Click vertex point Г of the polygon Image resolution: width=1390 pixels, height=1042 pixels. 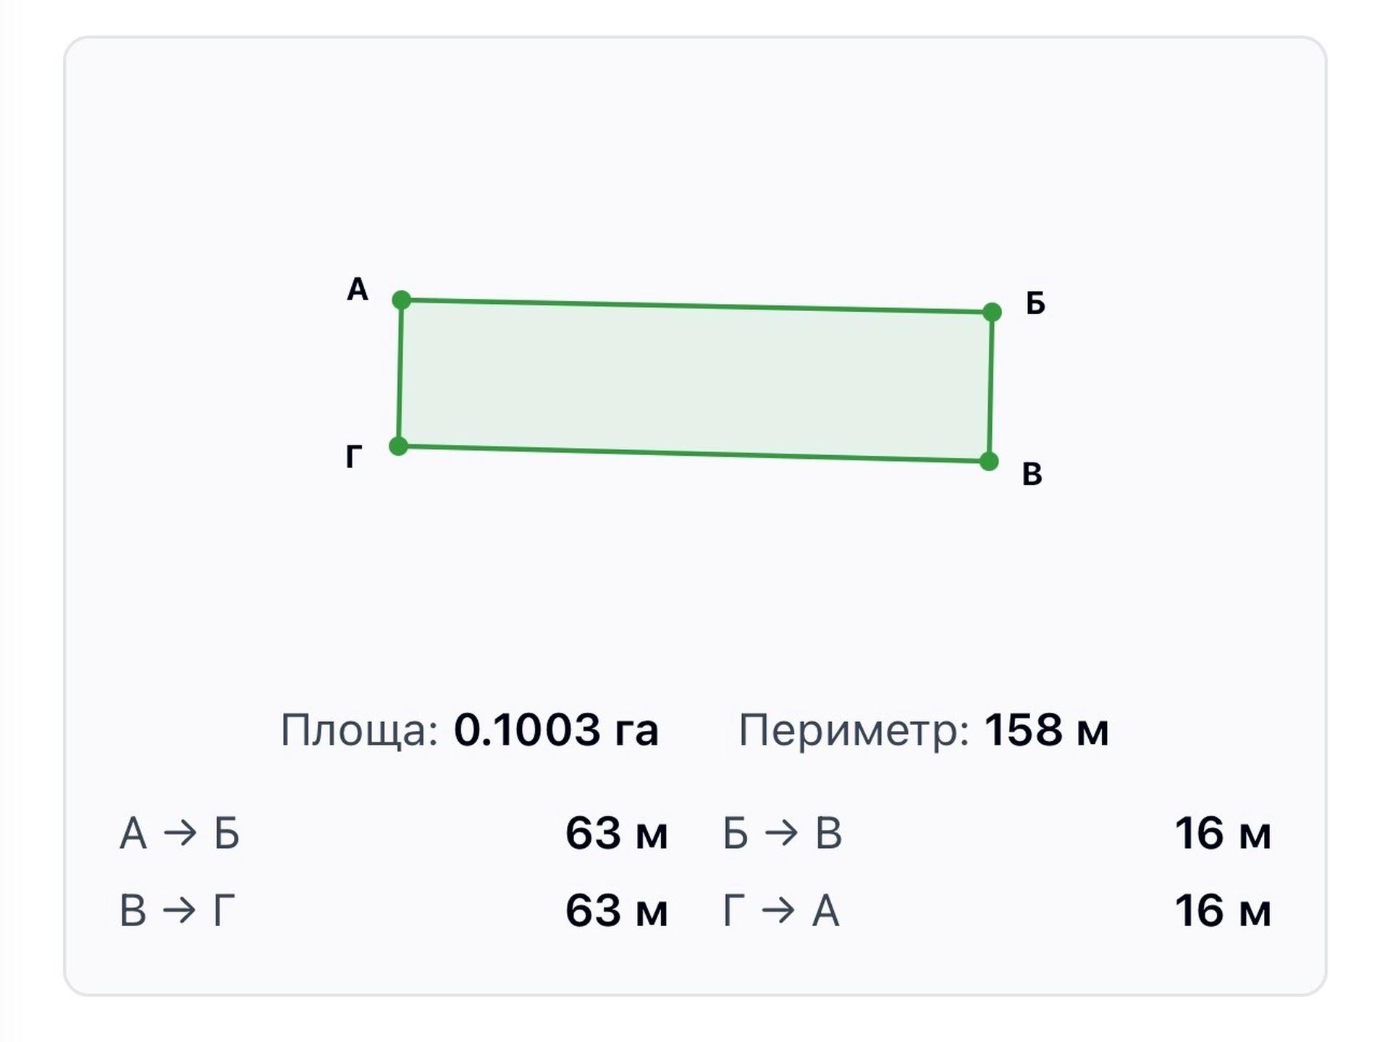pyautogui.click(x=398, y=446)
